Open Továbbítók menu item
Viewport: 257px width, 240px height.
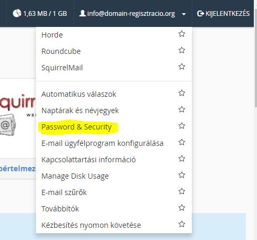click(x=60, y=209)
